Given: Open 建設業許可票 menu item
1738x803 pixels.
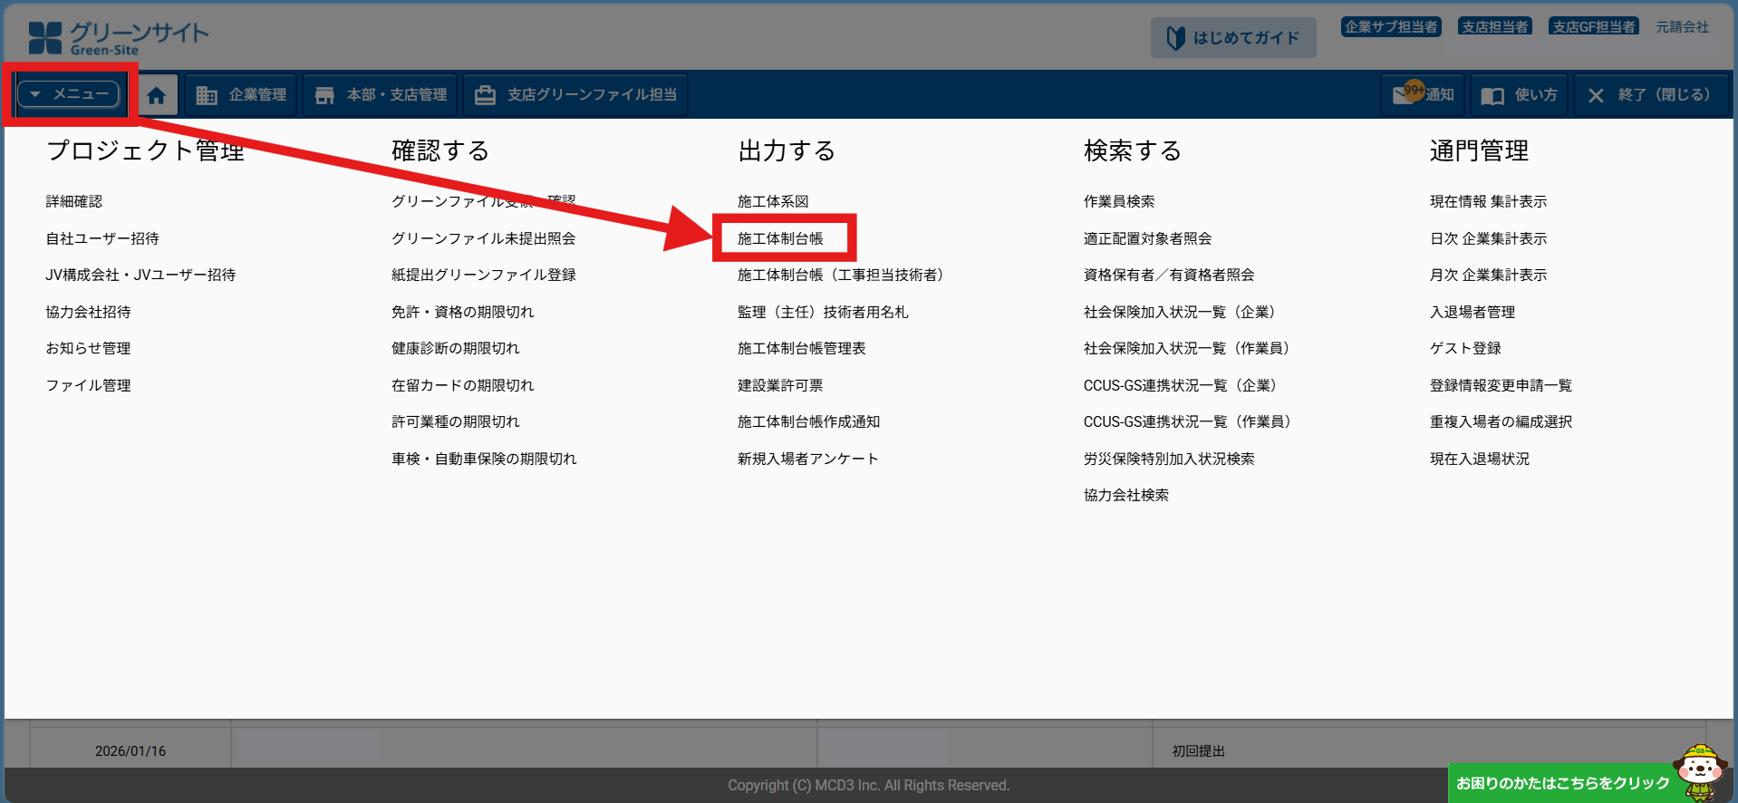Looking at the screenshot, I should [780, 385].
